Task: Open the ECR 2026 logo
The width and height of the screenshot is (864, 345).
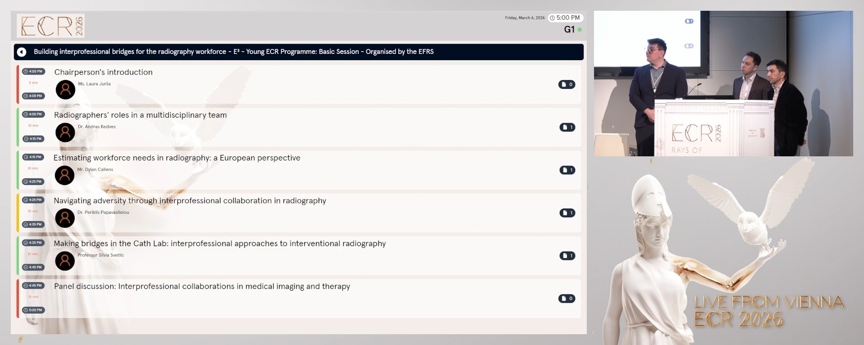Action: click(51, 26)
